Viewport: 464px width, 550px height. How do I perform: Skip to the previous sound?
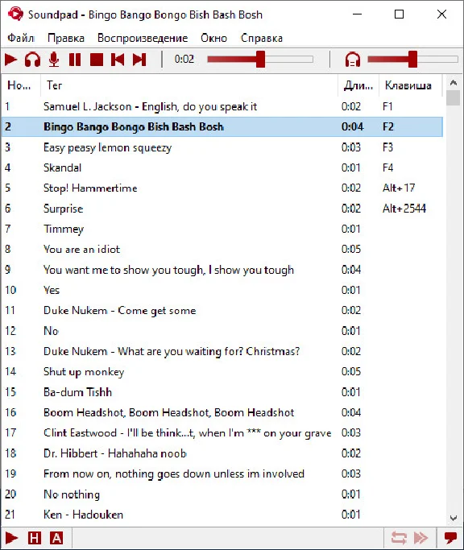click(118, 60)
